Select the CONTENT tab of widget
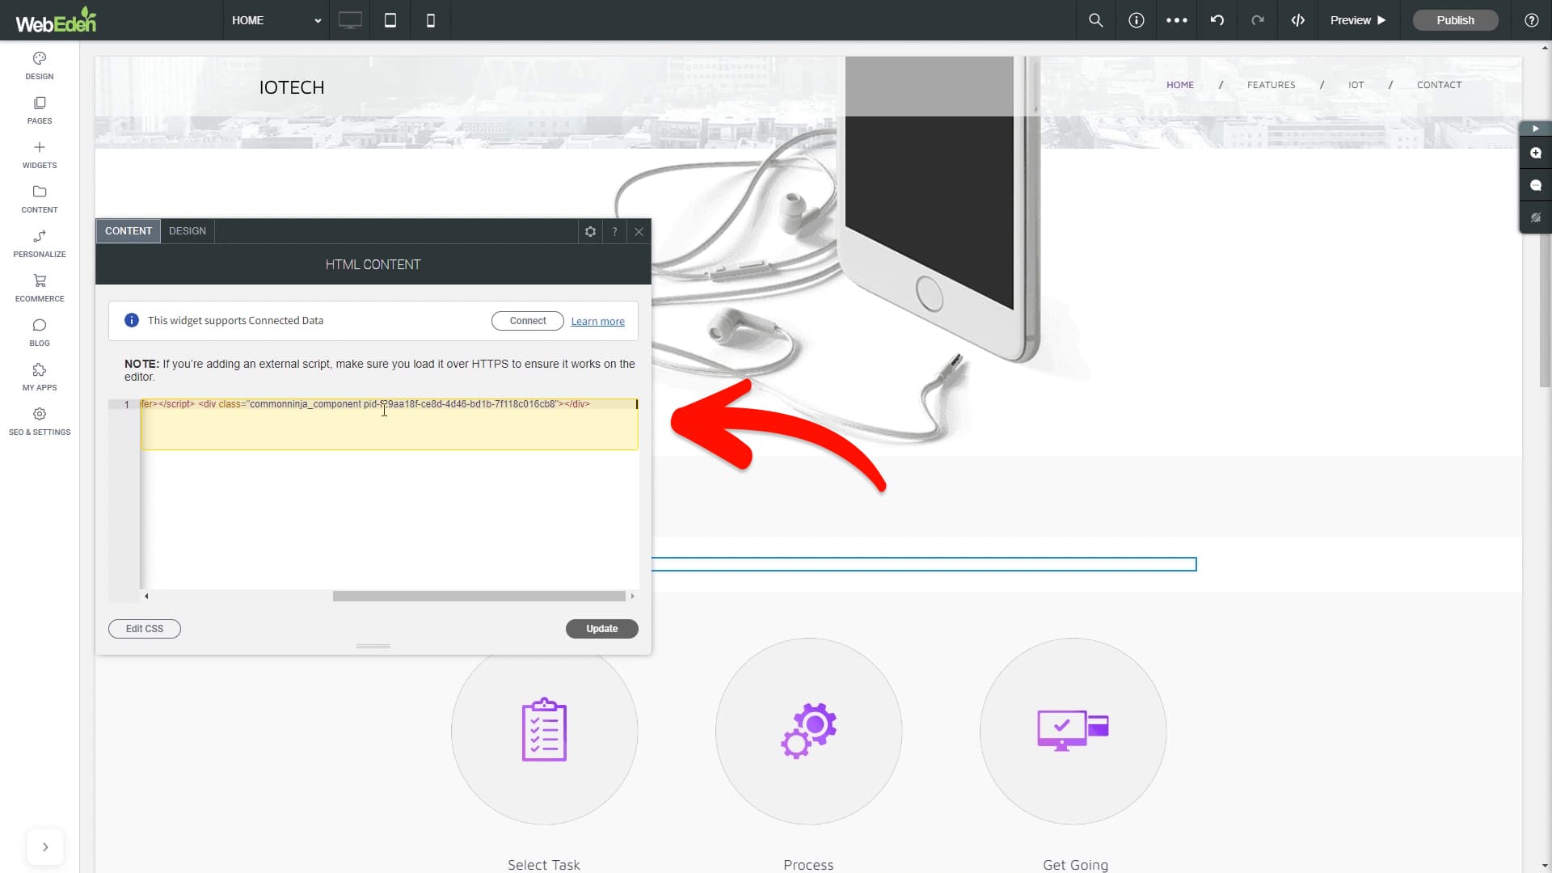 pyautogui.click(x=128, y=231)
